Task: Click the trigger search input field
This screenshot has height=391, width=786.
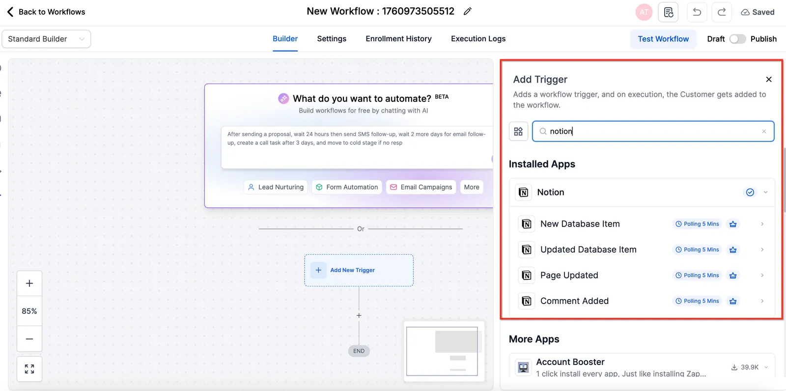Action: [653, 131]
